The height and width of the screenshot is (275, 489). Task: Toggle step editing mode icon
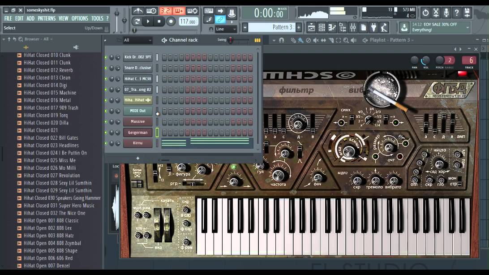[209, 20]
